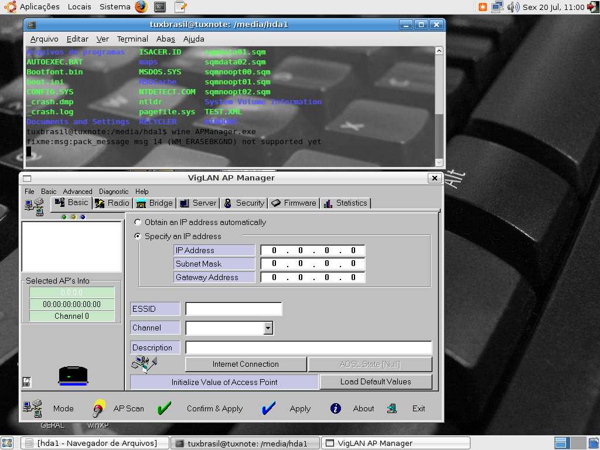600x450 pixels.
Task: Select Obtain an IP address automatically
Action: pyautogui.click(x=138, y=222)
